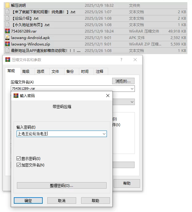Click the 带密码压缩 heading text
The height and width of the screenshot is (212, 192).
pos(62,107)
